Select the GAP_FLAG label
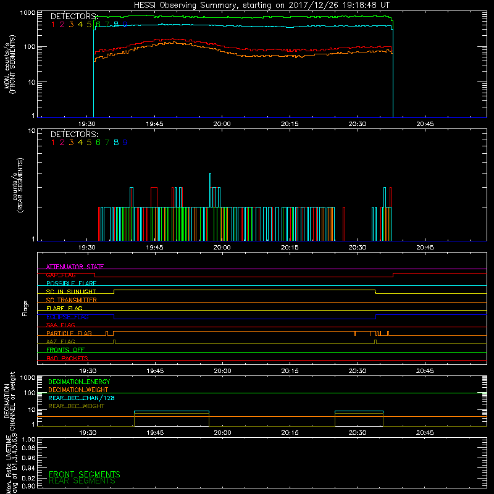The height and width of the screenshot is (494, 494). click(61, 275)
